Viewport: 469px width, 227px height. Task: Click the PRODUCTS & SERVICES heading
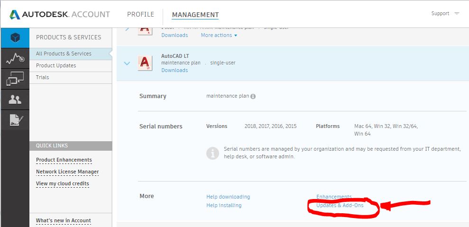pyautogui.click(x=68, y=37)
